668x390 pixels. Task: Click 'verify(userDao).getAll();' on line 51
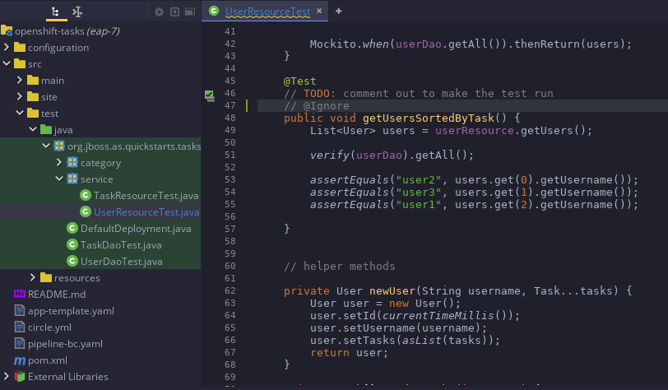tap(392, 155)
